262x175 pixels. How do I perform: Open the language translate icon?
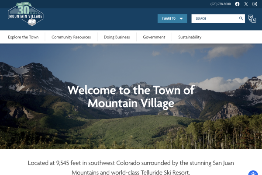point(252,18)
